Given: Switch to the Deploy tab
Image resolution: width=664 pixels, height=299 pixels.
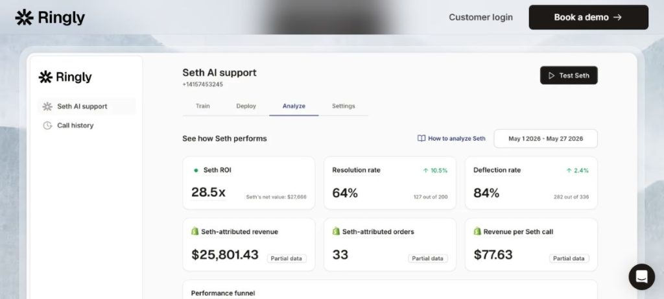Looking at the screenshot, I should tap(246, 106).
